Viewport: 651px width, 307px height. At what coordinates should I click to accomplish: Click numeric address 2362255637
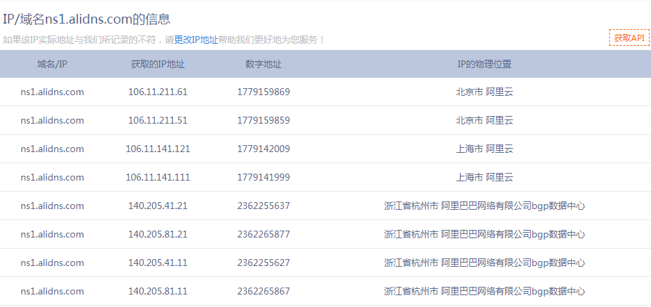(263, 206)
